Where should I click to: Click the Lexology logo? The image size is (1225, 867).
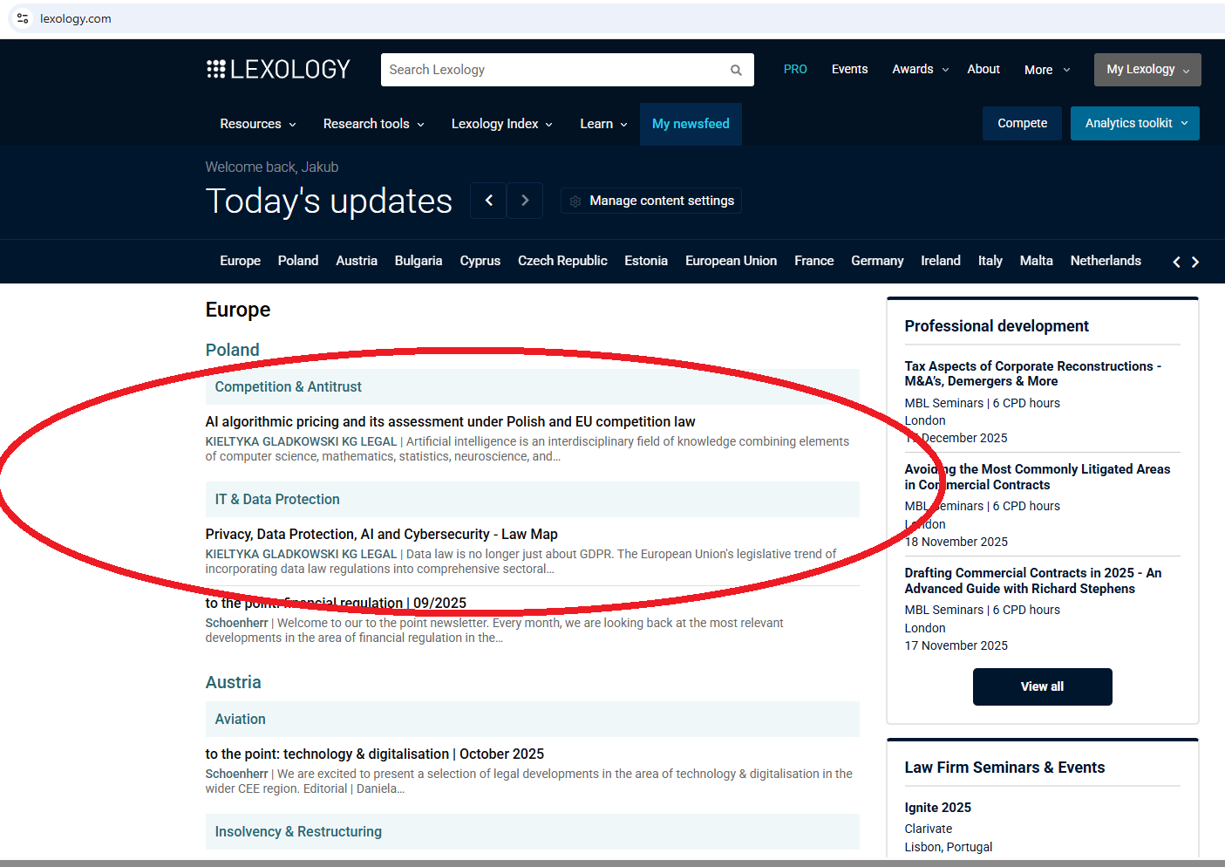click(x=278, y=70)
